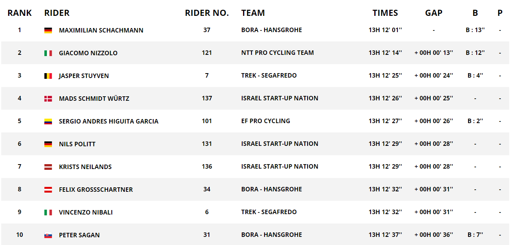Click the RANK column header
Screen dimensions: 510x245
click(20, 13)
